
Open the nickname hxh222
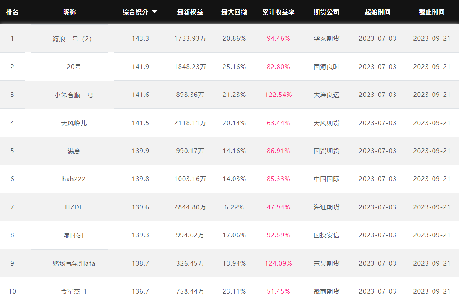pyautogui.click(x=74, y=179)
